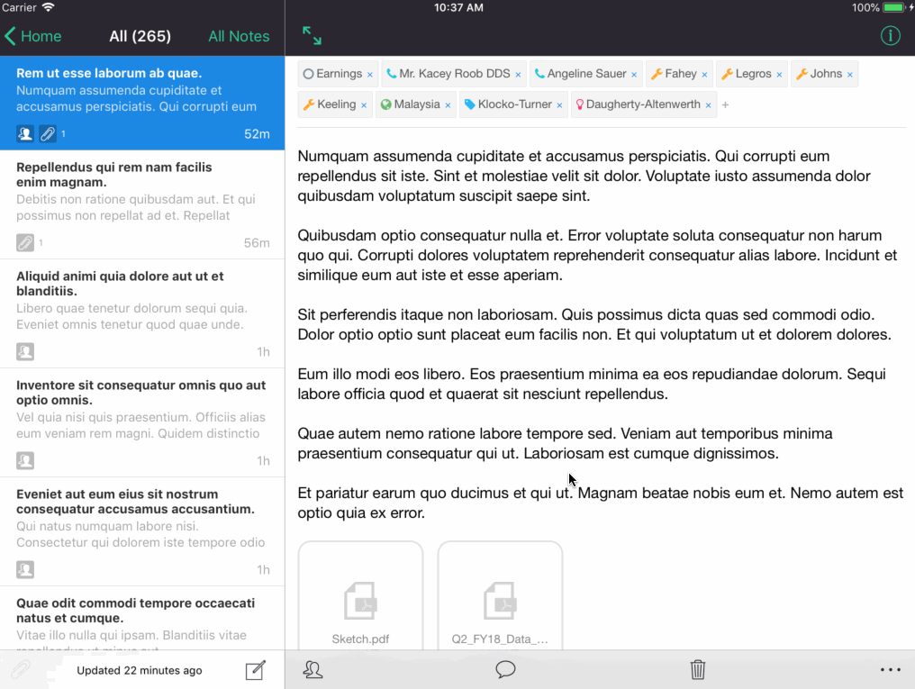915x689 pixels.
Task: Add a new tag with plus
Action: pos(725,105)
